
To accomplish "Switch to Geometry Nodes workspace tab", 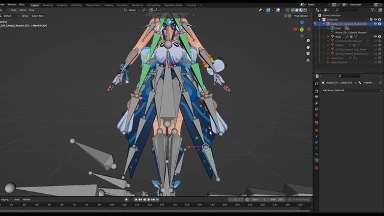I will (x=173, y=5).
